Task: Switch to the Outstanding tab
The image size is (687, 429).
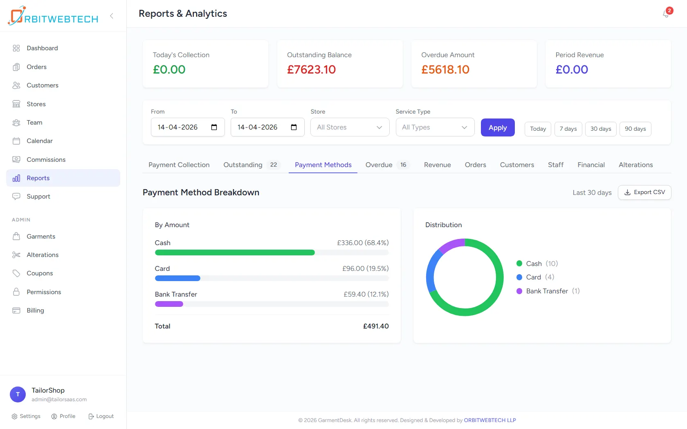Action: (x=252, y=165)
